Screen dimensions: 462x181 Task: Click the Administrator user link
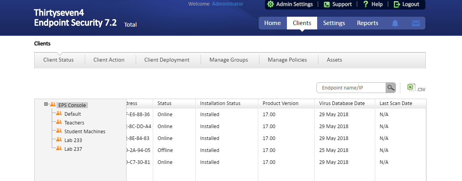[x=228, y=4]
